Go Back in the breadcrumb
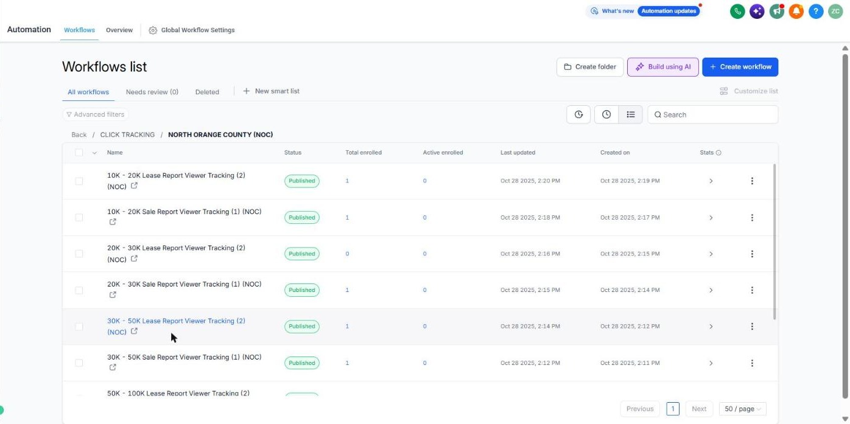This screenshot has width=850, height=424. (x=79, y=134)
